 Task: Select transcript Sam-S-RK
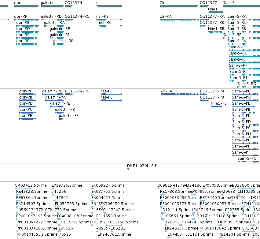coord(237,44)
